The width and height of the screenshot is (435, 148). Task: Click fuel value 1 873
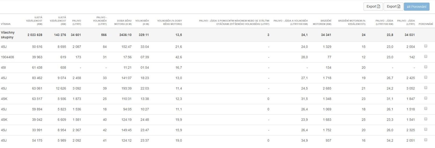tap(77, 99)
